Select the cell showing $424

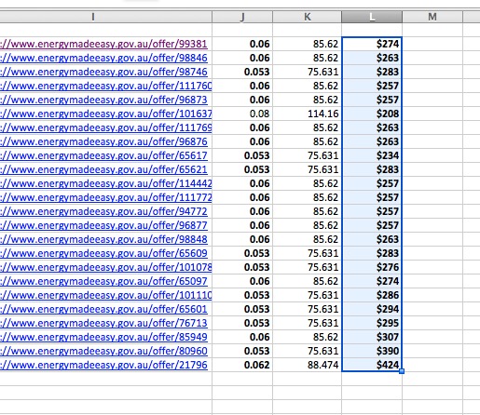point(372,365)
